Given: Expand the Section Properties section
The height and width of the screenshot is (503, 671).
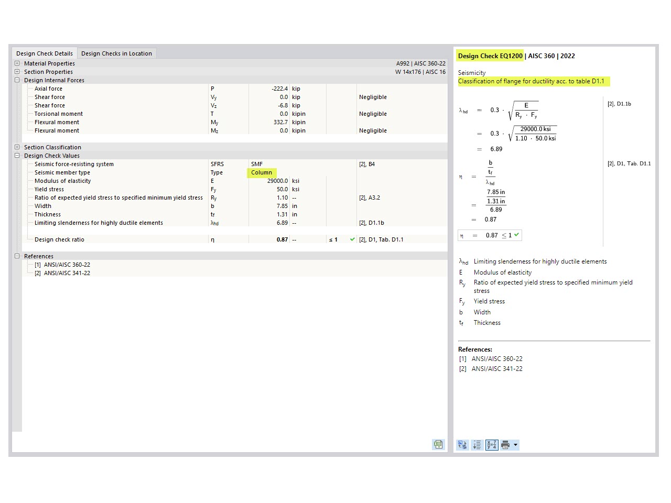Looking at the screenshot, I should [17, 71].
